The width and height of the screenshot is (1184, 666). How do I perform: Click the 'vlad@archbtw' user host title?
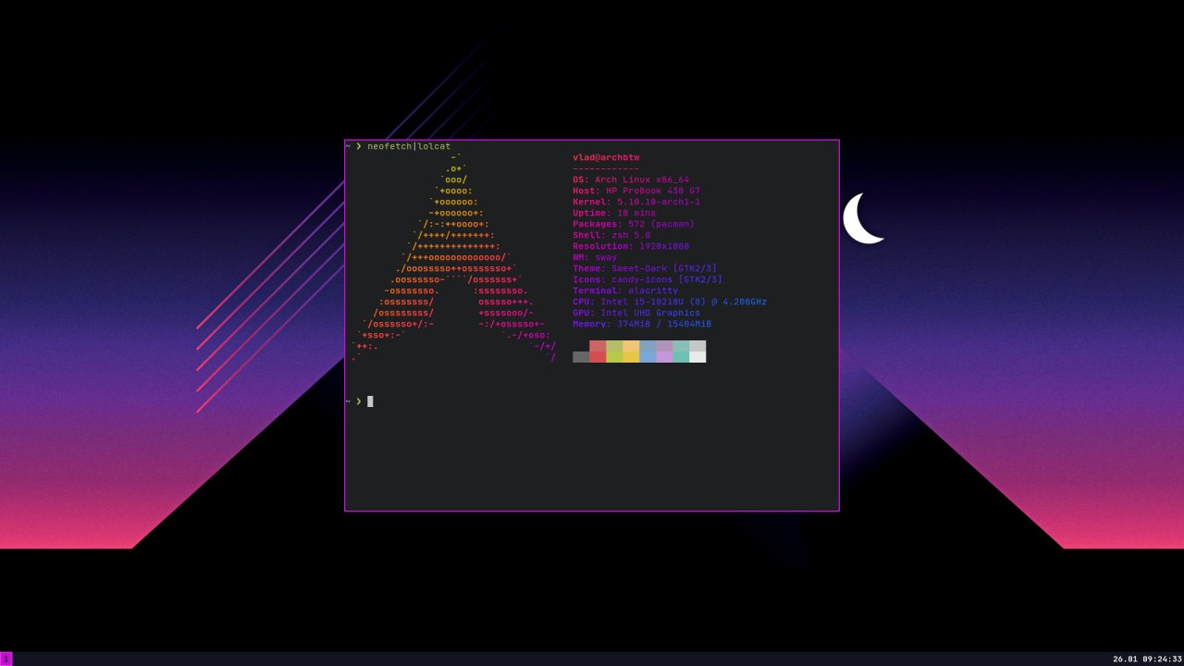tap(606, 157)
